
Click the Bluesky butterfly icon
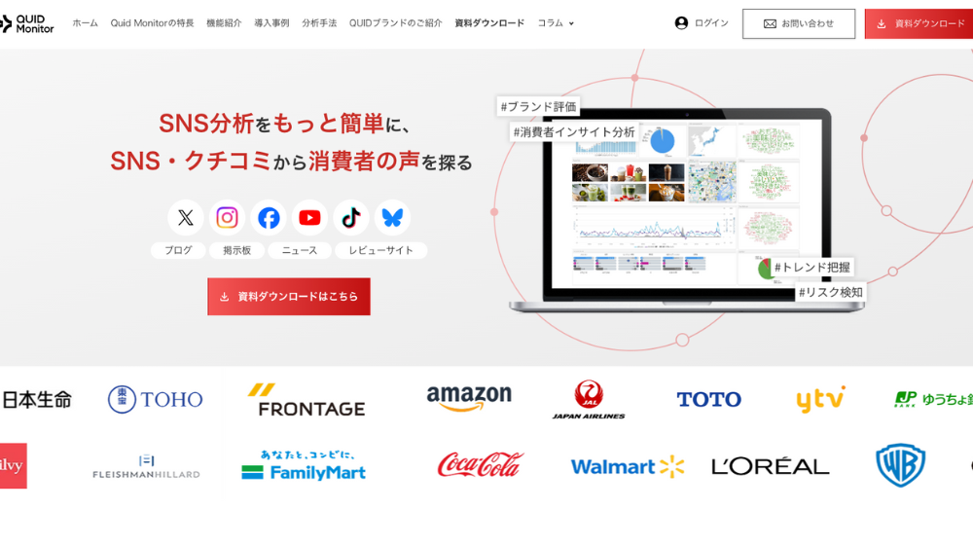pyautogui.click(x=393, y=218)
